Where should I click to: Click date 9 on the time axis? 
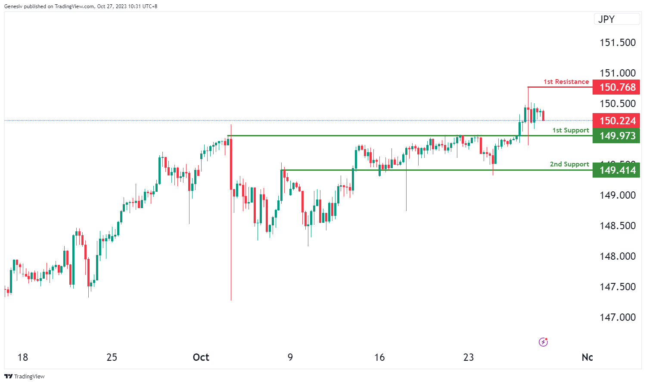(290, 357)
